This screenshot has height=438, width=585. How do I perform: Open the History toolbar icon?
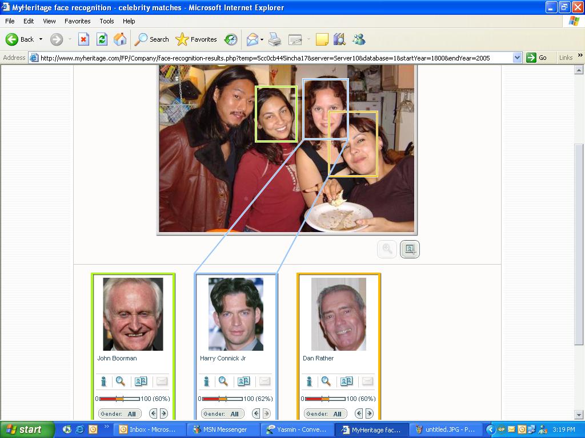231,39
